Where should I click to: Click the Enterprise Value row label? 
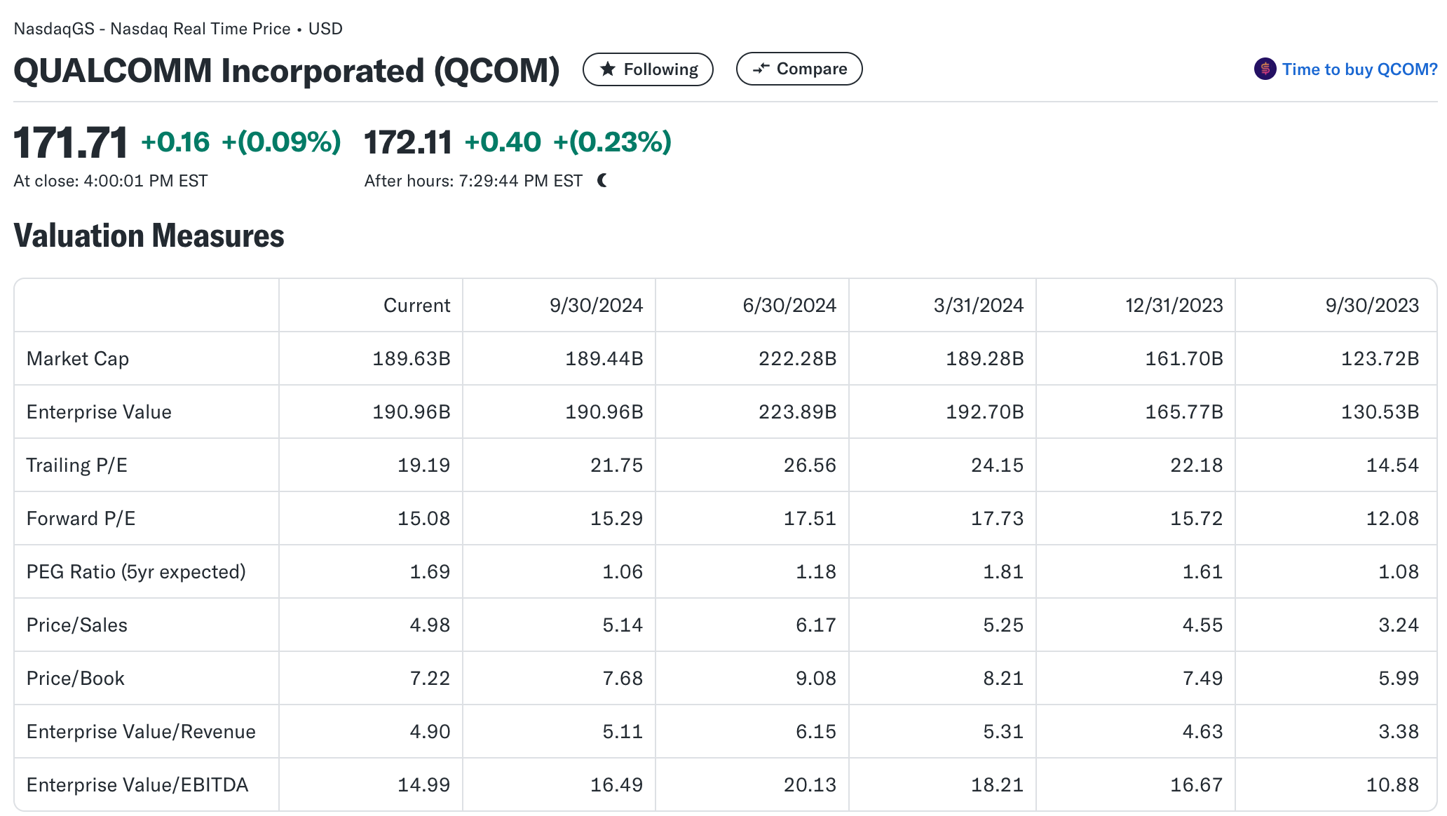click(x=99, y=412)
